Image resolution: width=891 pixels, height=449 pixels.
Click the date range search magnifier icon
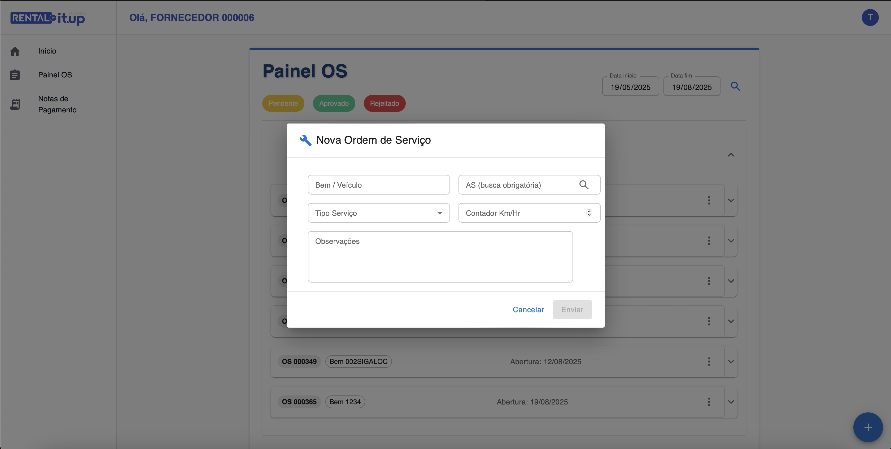coord(735,86)
